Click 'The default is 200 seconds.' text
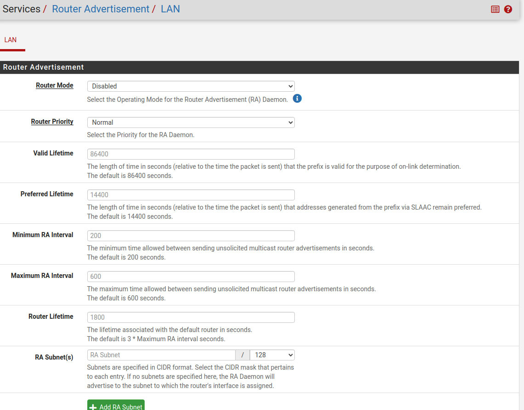 (126, 257)
